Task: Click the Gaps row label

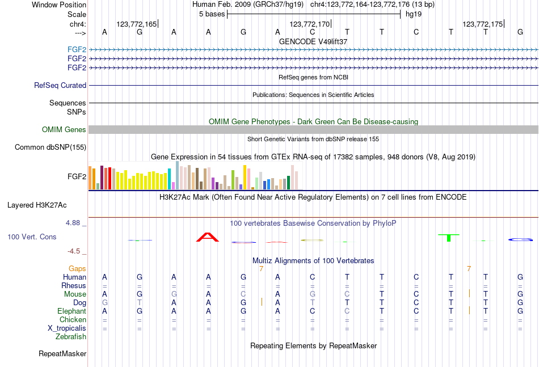Action: 77,268
